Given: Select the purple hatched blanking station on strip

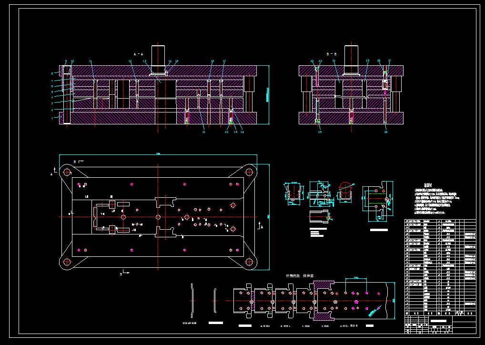Looking at the screenshot, I should coord(324,300).
